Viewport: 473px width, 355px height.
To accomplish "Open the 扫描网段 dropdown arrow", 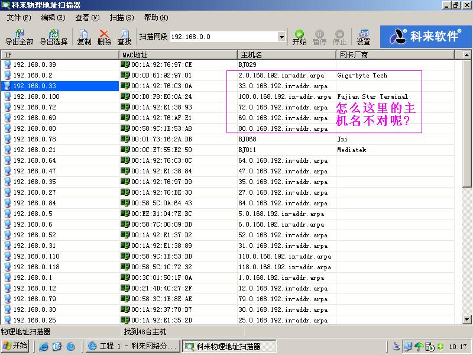I will tap(281, 37).
